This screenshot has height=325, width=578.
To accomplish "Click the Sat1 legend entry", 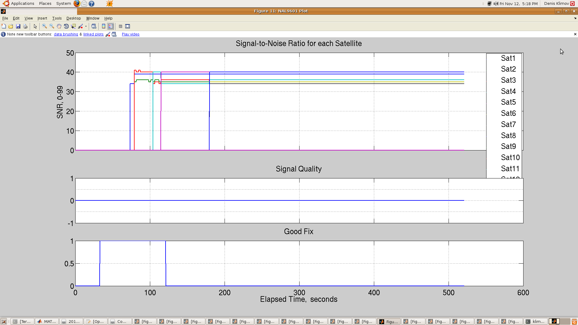I will pyautogui.click(x=508, y=58).
